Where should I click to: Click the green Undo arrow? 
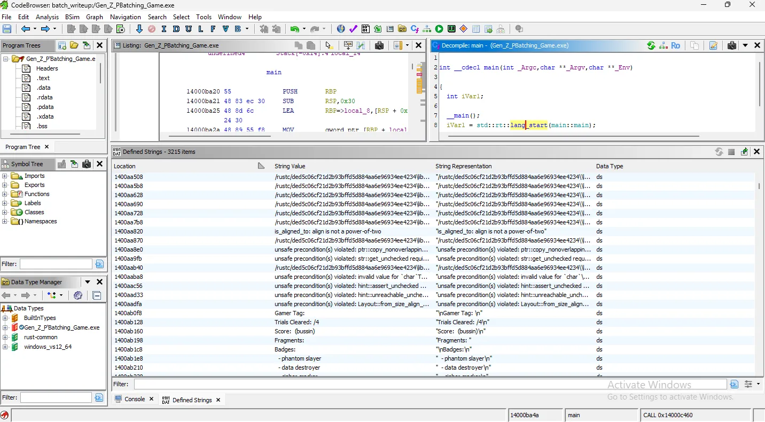pos(294,29)
